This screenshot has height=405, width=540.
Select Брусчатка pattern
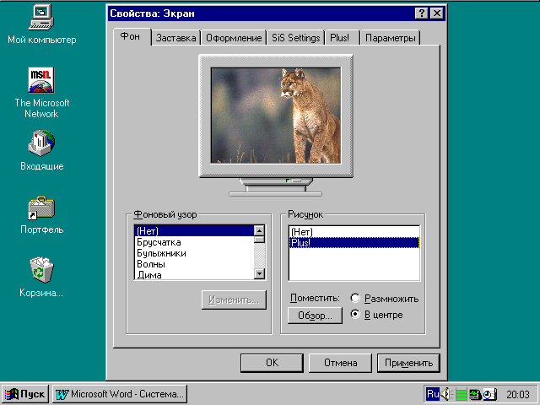pyautogui.click(x=194, y=242)
